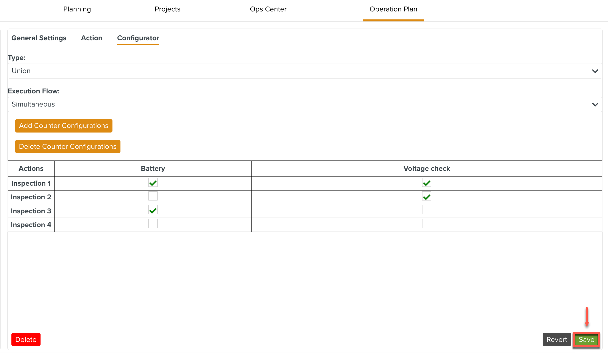Viewport: 608px width, 353px height.
Task: Navigate to the Ops Center tab
Action: [x=268, y=9]
